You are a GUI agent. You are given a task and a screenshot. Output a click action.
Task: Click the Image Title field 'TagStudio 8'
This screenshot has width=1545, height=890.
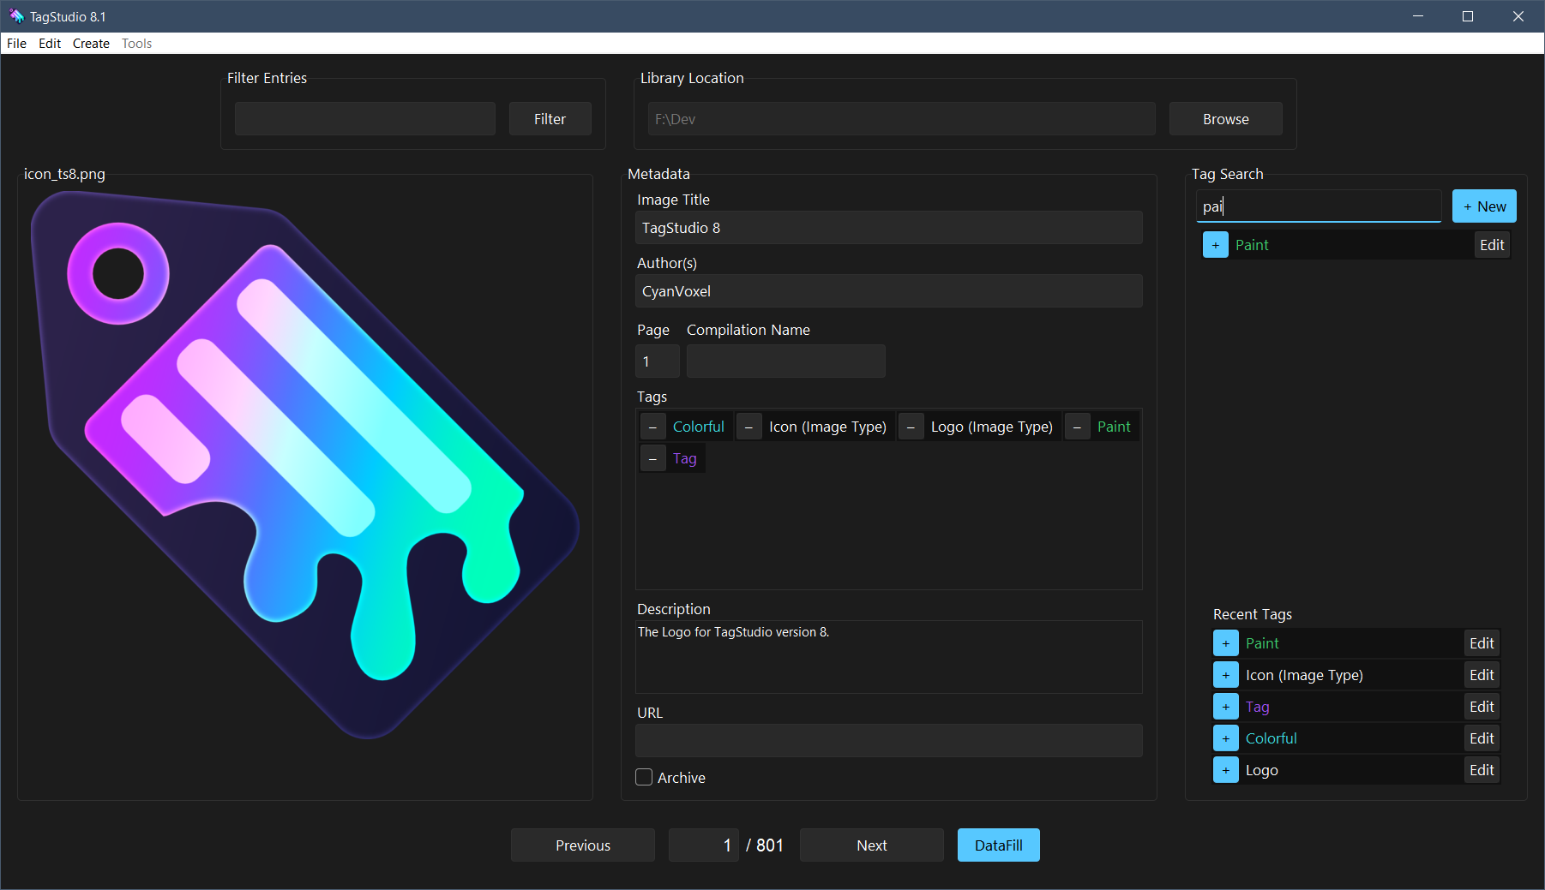pyautogui.click(x=889, y=228)
